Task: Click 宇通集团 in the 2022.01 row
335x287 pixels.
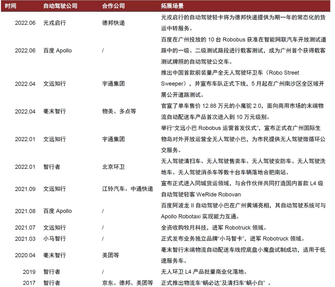Action: pyautogui.click(x=114, y=139)
